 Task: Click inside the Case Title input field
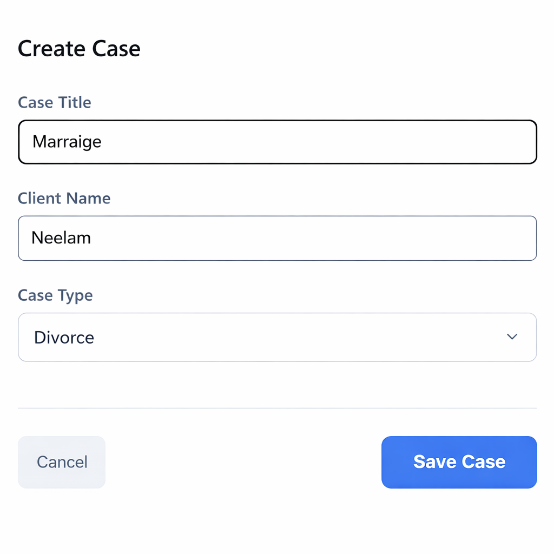pyautogui.click(x=277, y=141)
